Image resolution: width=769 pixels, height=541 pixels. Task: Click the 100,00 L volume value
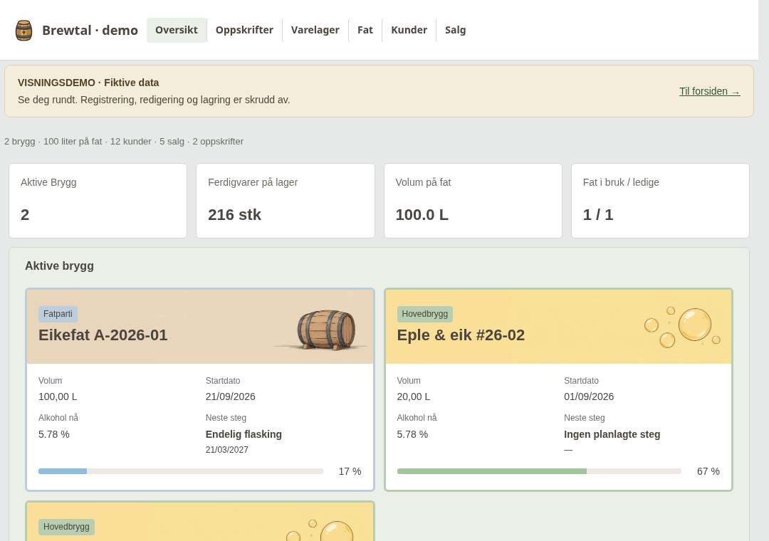coord(58,396)
